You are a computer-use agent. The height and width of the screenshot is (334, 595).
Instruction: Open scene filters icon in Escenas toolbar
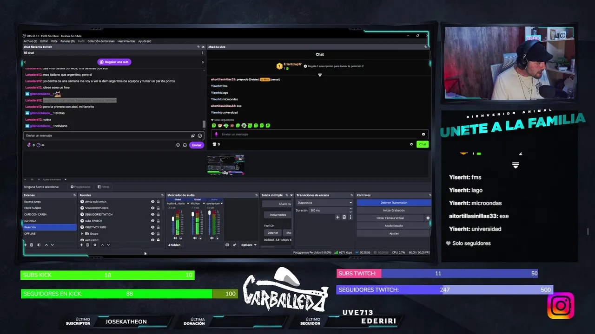[39, 245]
